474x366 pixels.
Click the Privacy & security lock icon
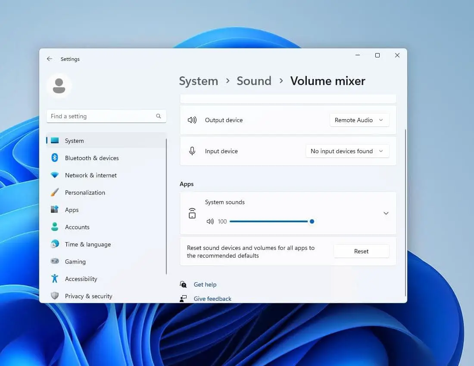click(55, 296)
